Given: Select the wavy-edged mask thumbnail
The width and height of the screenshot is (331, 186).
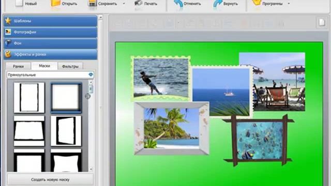Looking at the screenshot, I should (x=66, y=161).
